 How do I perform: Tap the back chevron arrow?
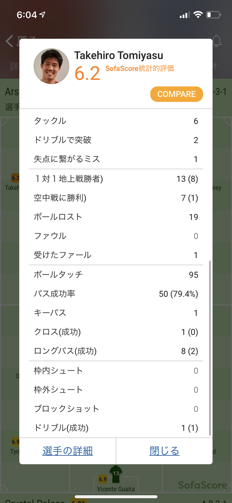point(9,41)
